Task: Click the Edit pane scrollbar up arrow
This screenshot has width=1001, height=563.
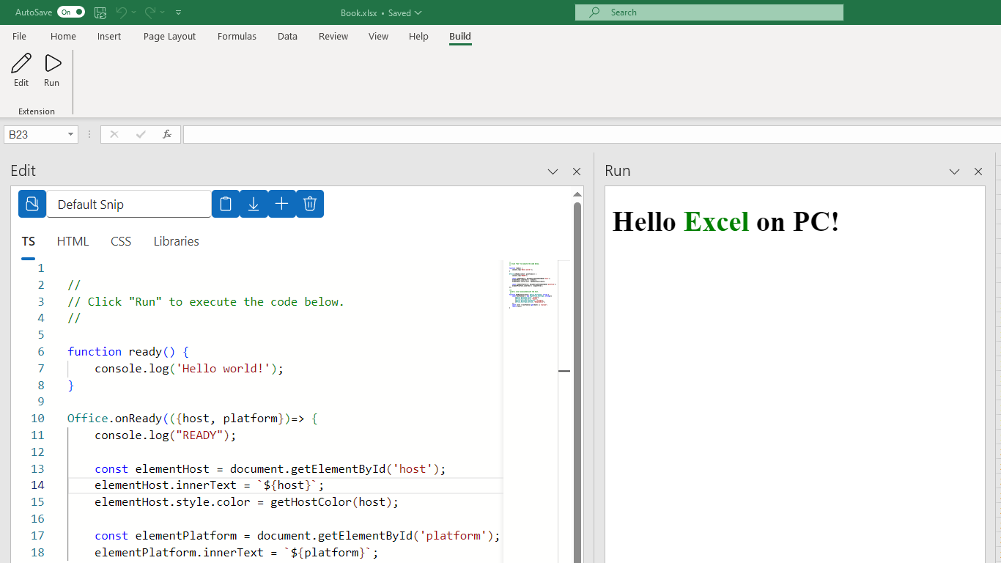Action: [x=577, y=194]
